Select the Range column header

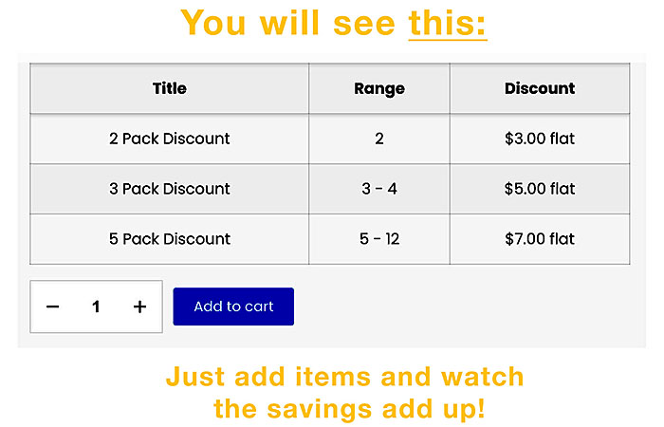point(379,88)
